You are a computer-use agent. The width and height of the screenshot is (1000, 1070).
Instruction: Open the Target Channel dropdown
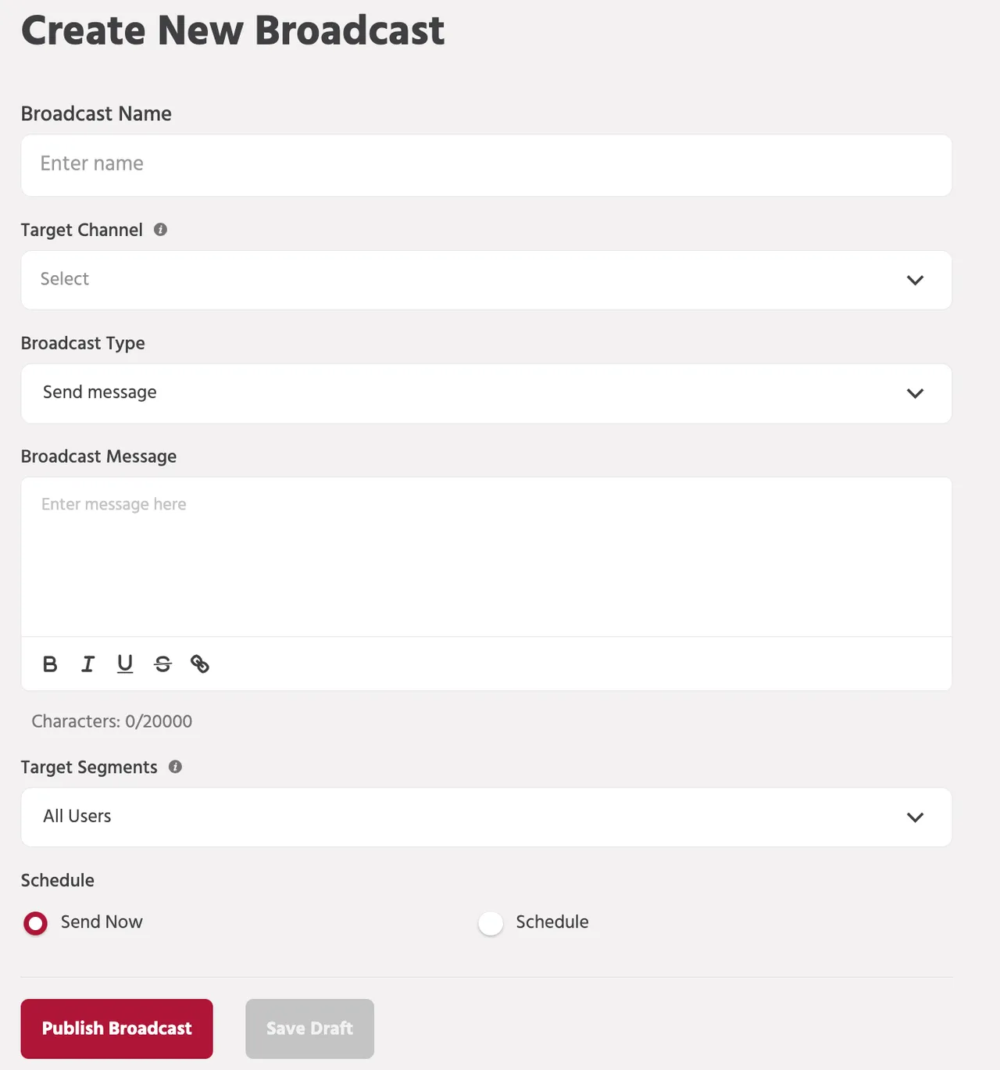(x=486, y=280)
